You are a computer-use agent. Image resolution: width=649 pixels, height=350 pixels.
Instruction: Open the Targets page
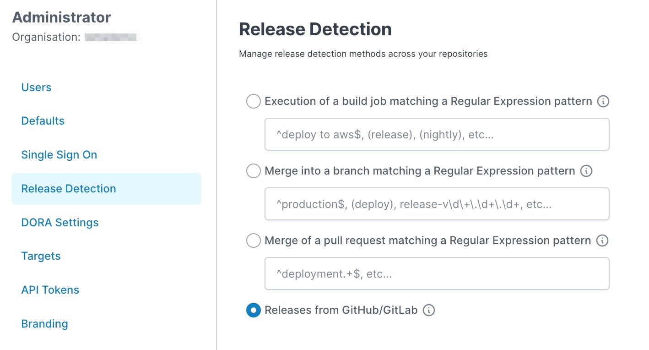click(41, 256)
